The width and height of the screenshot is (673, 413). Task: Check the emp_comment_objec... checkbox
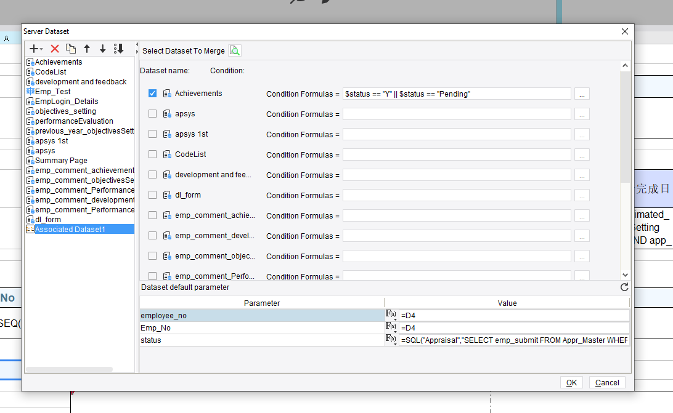[x=152, y=255]
